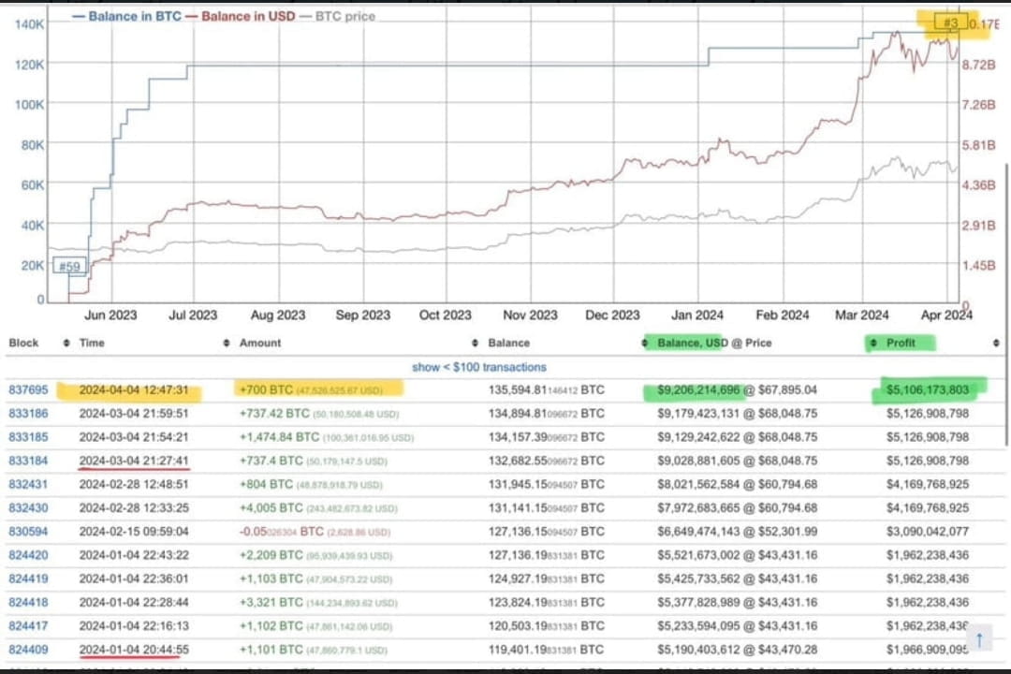Click the show < $100 transactions link
Image resolution: width=1011 pixels, height=674 pixels.
click(x=479, y=367)
